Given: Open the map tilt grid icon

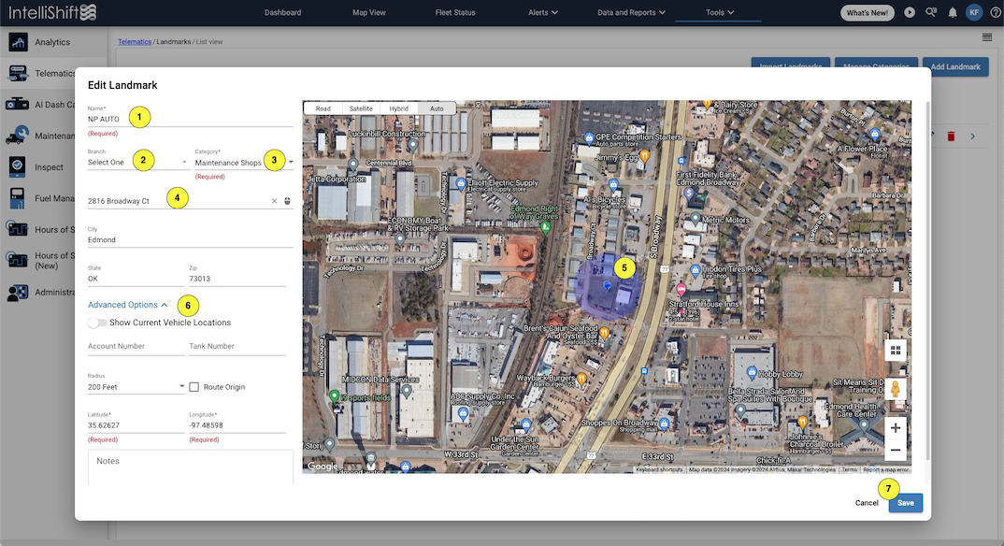Looking at the screenshot, I should point(896,350).
